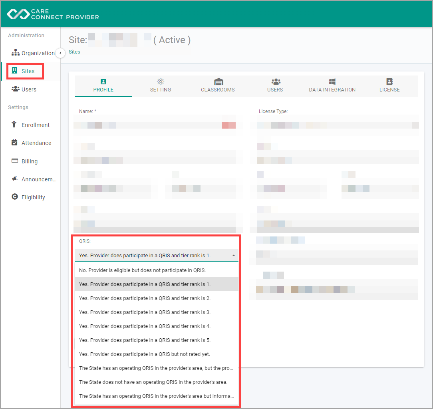Click the Users group icon in sidebar
Viewport: 433px width, 409px height.
point(16,89)
